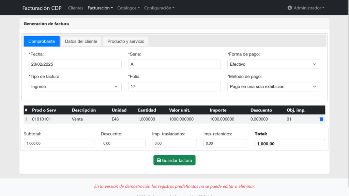The width and height of the screenshot is (349, 196).
Task: Switch to the Datos del cliente tab
Action: (81, 42)
